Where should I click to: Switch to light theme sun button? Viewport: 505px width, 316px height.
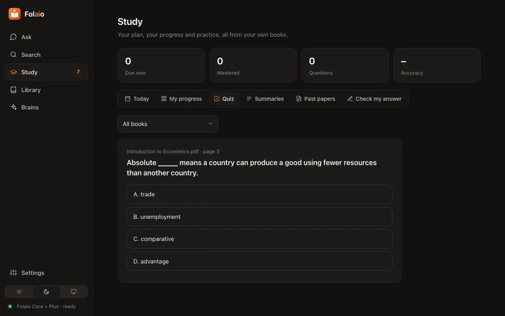click(19, 292)
